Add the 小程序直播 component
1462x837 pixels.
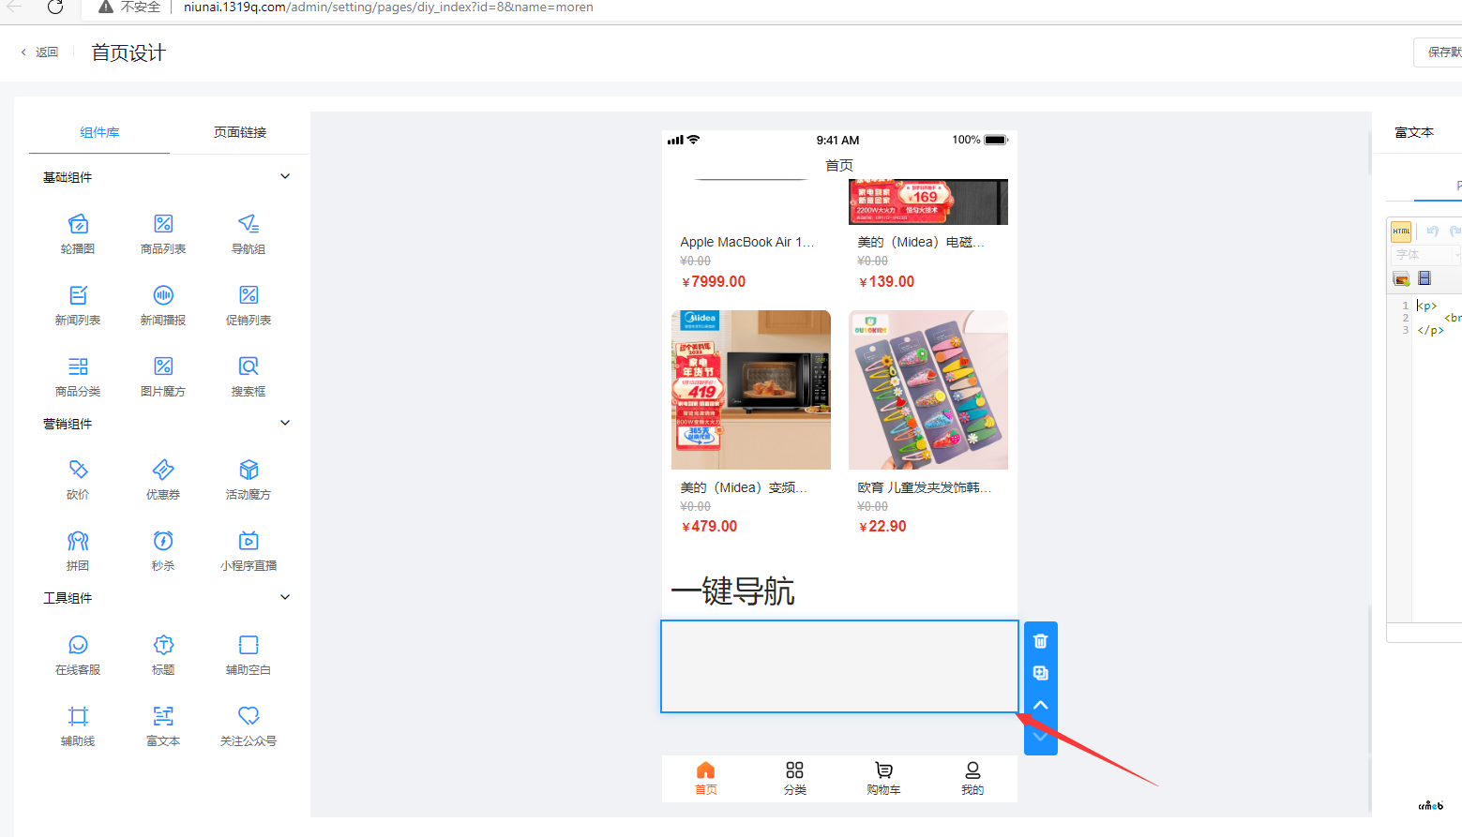click(249, 550)
